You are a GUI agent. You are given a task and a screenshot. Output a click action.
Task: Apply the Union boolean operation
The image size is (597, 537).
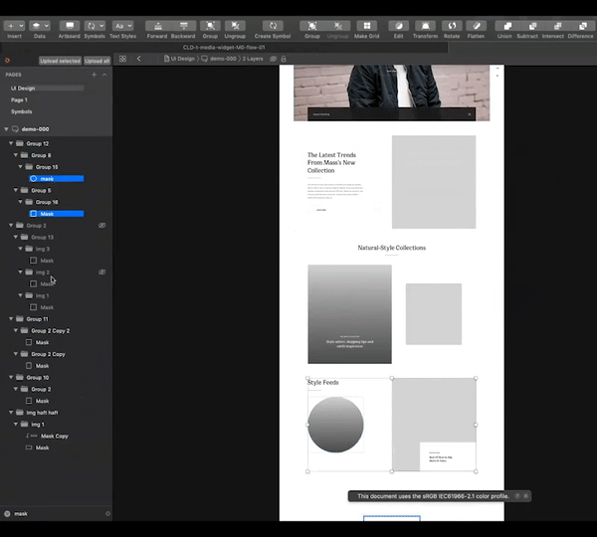pyautogui.click(x=507, y=26)
